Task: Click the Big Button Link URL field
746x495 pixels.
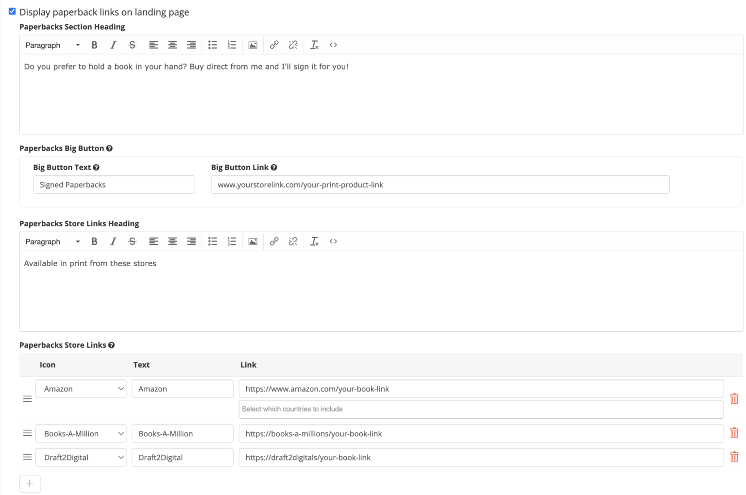Action: click(440, 185)
